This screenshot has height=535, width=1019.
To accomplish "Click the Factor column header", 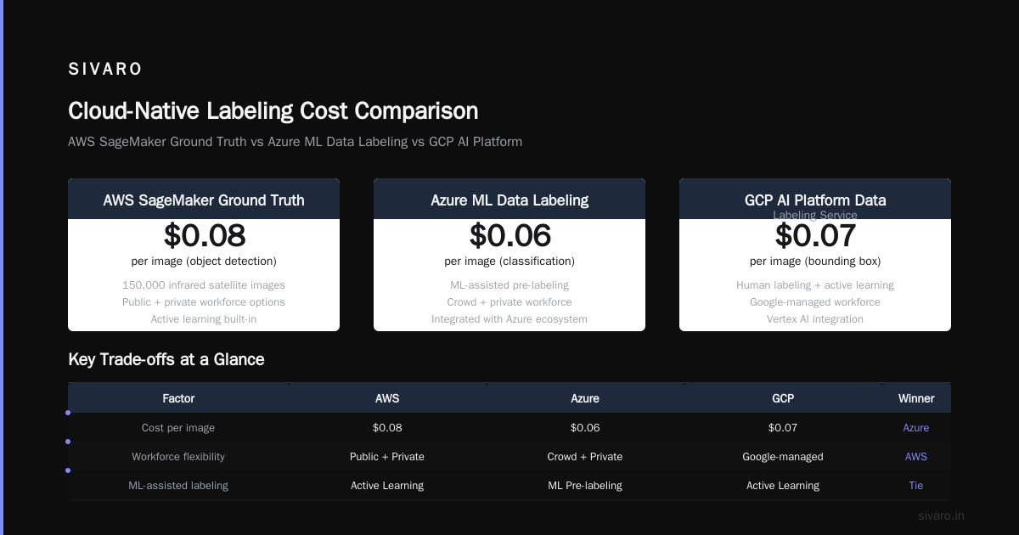I will [x=178, y=398].
